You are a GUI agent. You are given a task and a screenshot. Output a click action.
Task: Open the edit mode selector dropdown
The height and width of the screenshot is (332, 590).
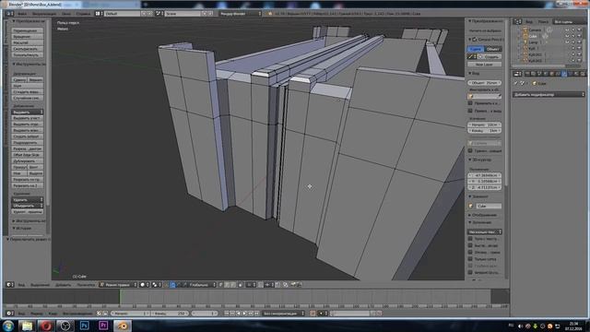pyautogui.click(x=118, y=285)
